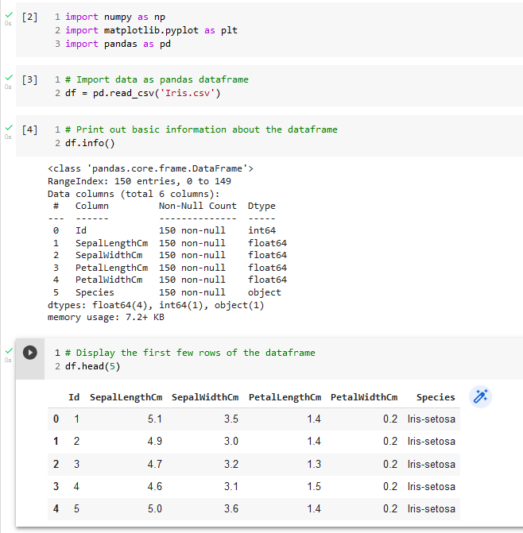Click the Species row in df.info output
The height and width of the screenshot is (533, 523).
pyautogui.click(x=167, y=292)
